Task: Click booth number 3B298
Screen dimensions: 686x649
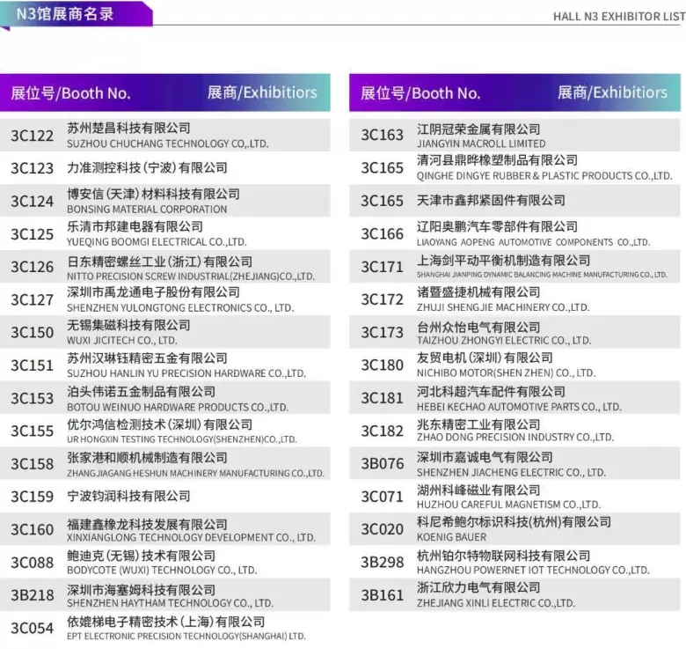Action: tap(382, 563)
